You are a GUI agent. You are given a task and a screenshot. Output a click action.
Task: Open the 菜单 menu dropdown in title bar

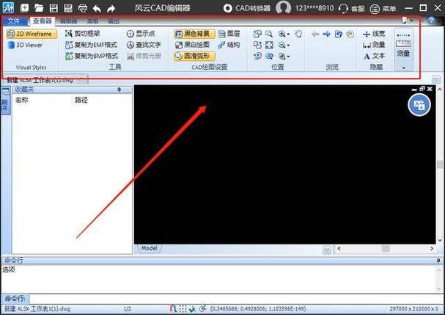(383, 8)
